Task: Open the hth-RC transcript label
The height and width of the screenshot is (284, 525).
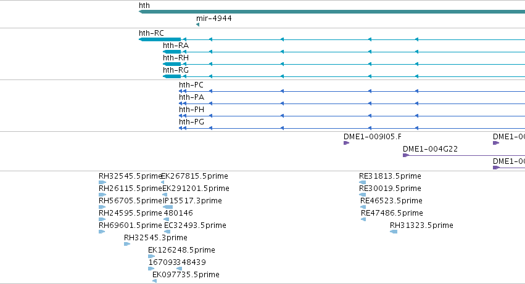Action: pyautogui.click(x=151, y=33)
